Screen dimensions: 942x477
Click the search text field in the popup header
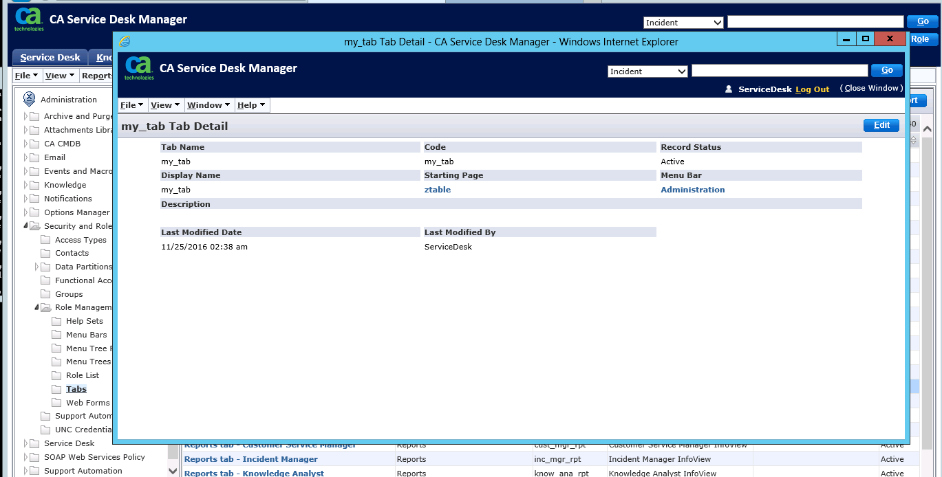pos(779,71)
